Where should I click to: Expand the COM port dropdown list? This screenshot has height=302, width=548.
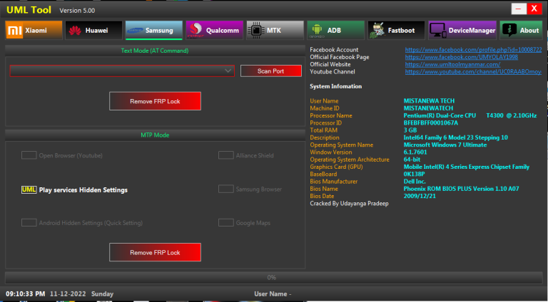(x=228, y=71)
